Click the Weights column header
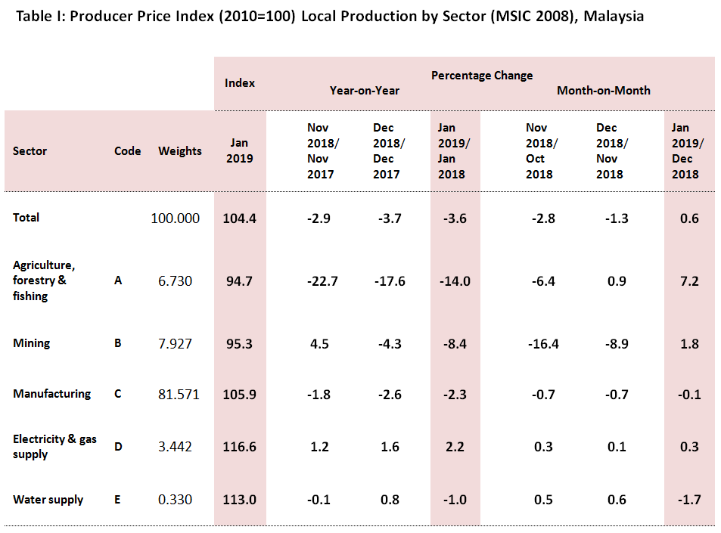The image size is (721, 533). (179, 150)
